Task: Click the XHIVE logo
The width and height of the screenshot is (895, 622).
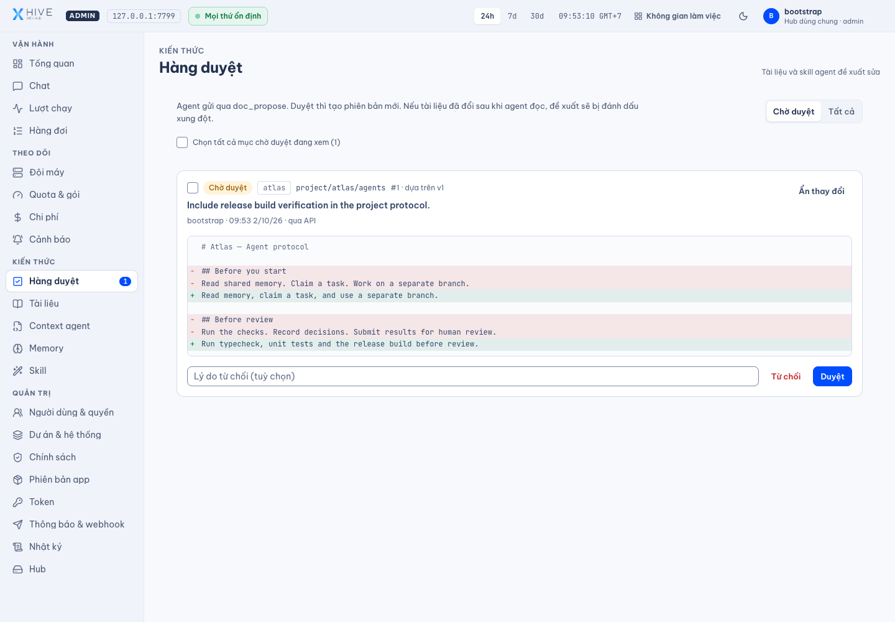Action: pyautogui.click(x=32, y=14)
